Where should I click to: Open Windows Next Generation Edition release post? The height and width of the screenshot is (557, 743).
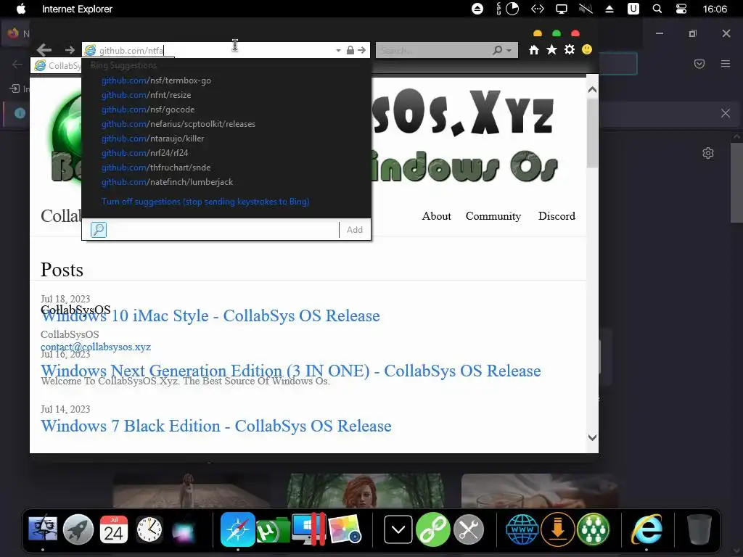(290, 371)
